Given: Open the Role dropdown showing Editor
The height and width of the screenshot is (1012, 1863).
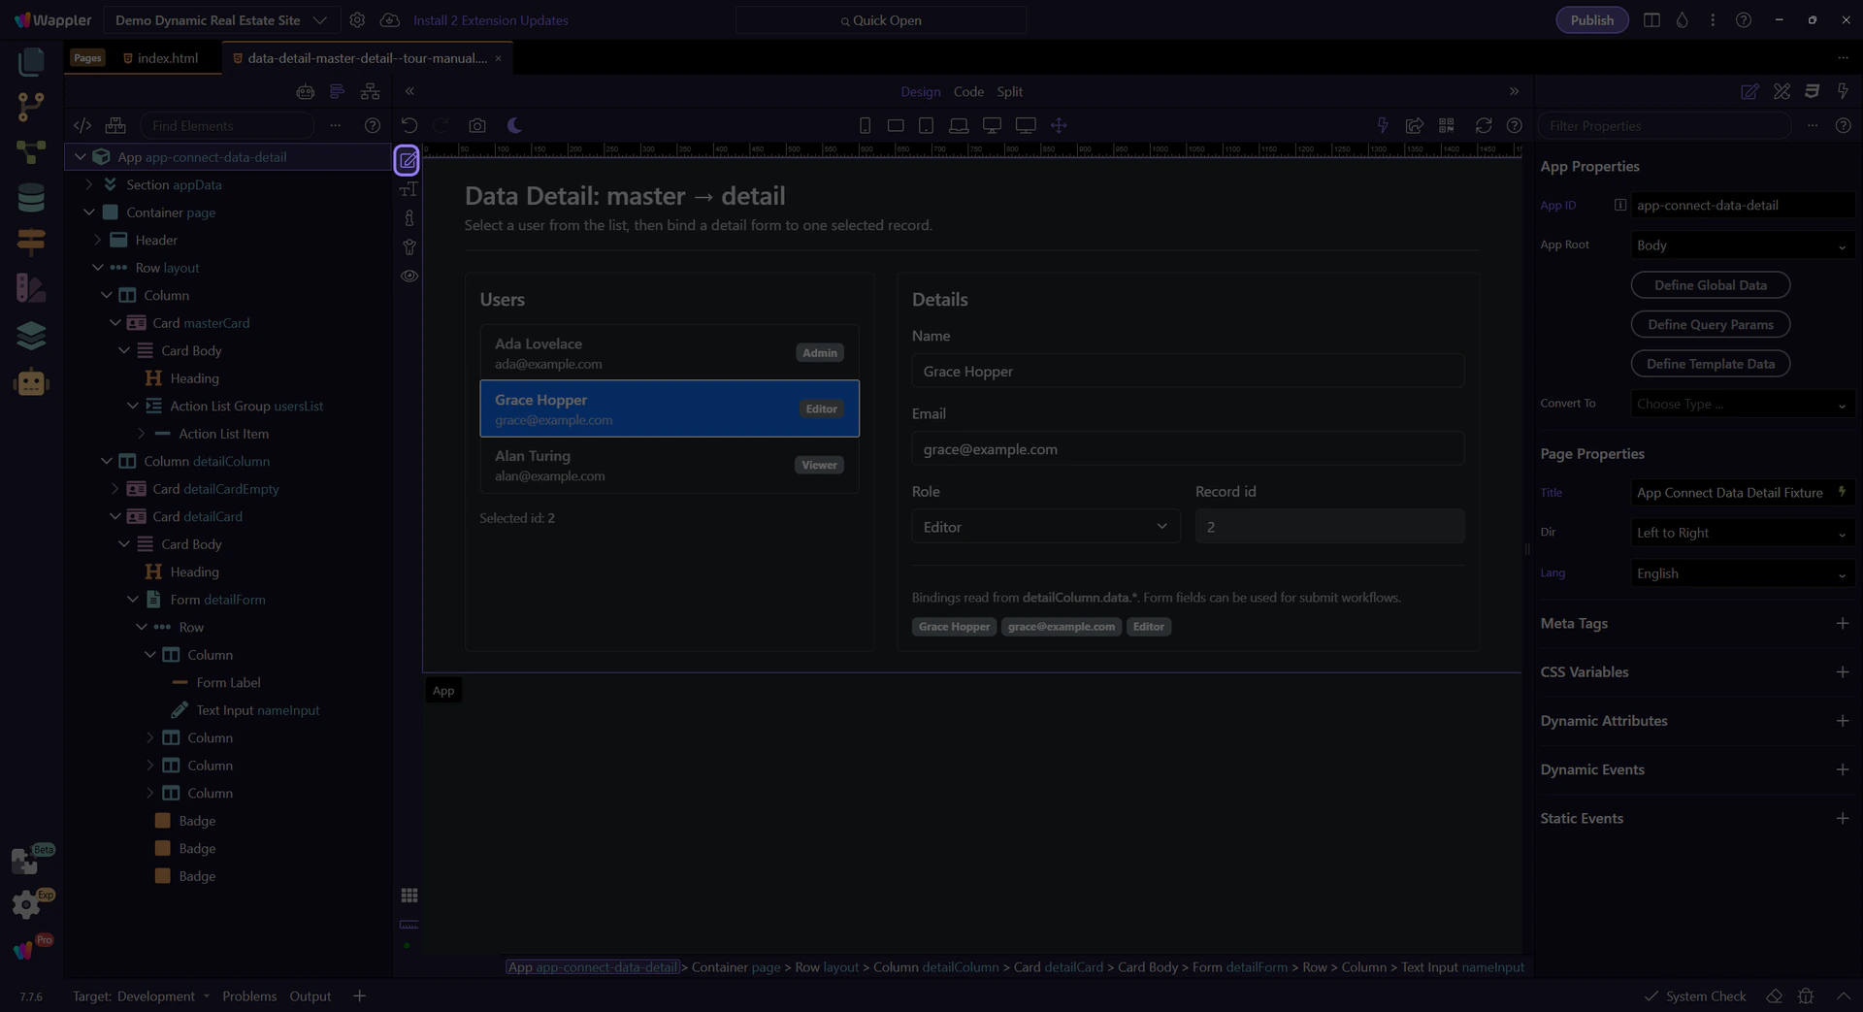Looking at the screenshot, I should 1044,527.
